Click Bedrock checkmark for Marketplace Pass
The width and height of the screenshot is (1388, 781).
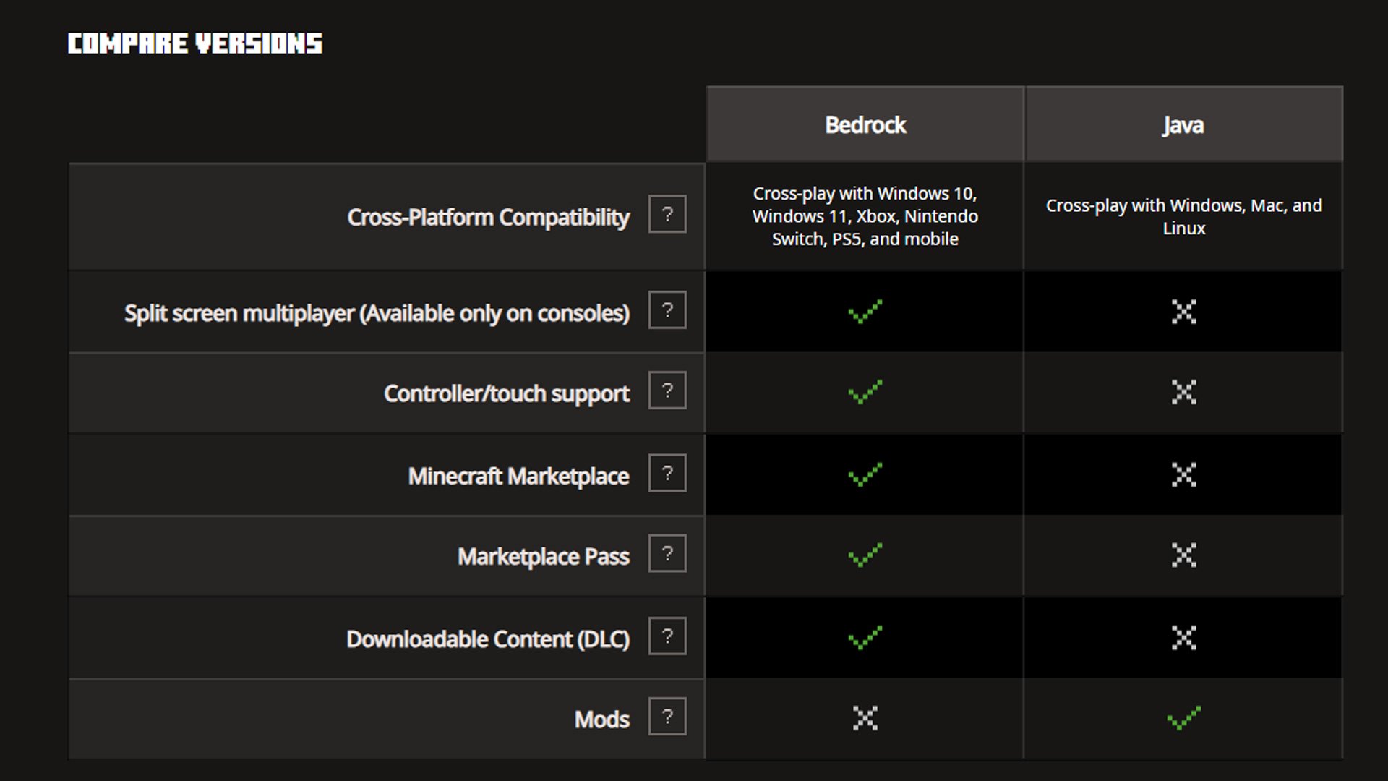(865, 555)
